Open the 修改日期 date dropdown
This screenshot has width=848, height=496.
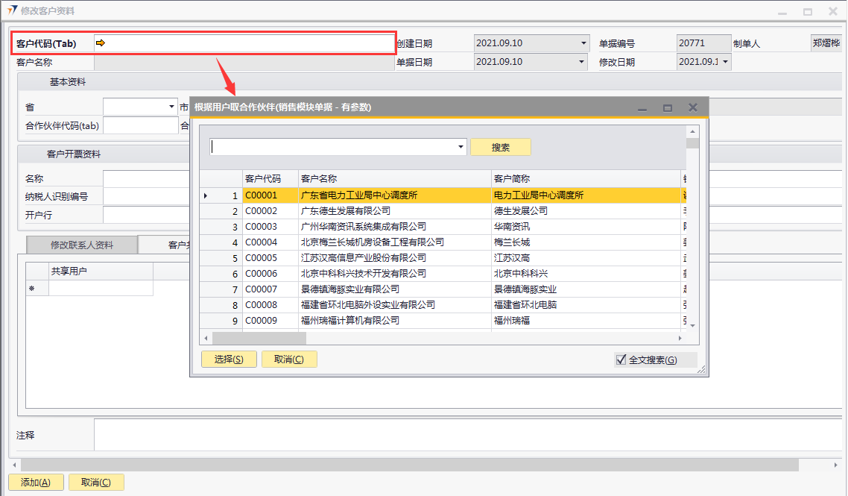725,62
